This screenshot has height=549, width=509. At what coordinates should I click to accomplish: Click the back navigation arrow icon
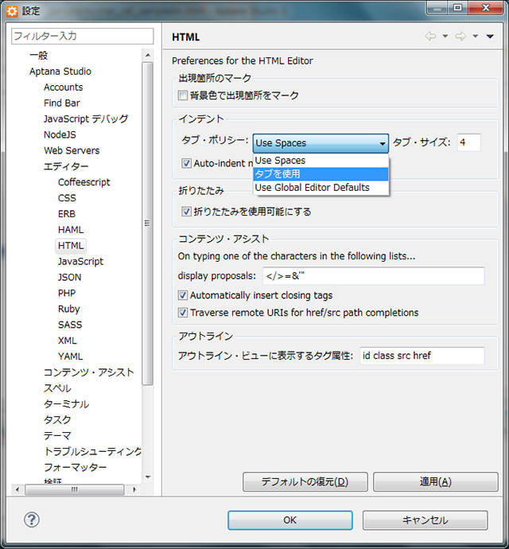(x=430, y=37)
